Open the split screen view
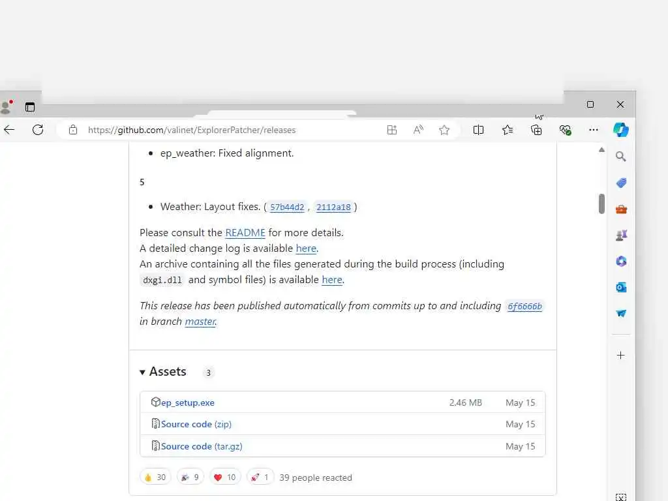This screenshot has width=668, height=501. pos(478,130)
